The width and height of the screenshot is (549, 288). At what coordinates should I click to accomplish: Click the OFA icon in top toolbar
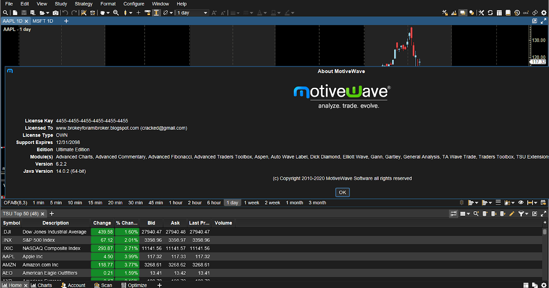(526, 13)
